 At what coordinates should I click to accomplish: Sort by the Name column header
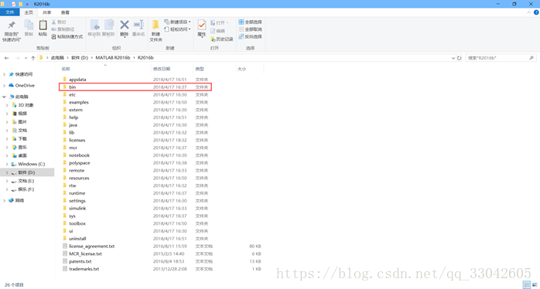pos(66,69)
